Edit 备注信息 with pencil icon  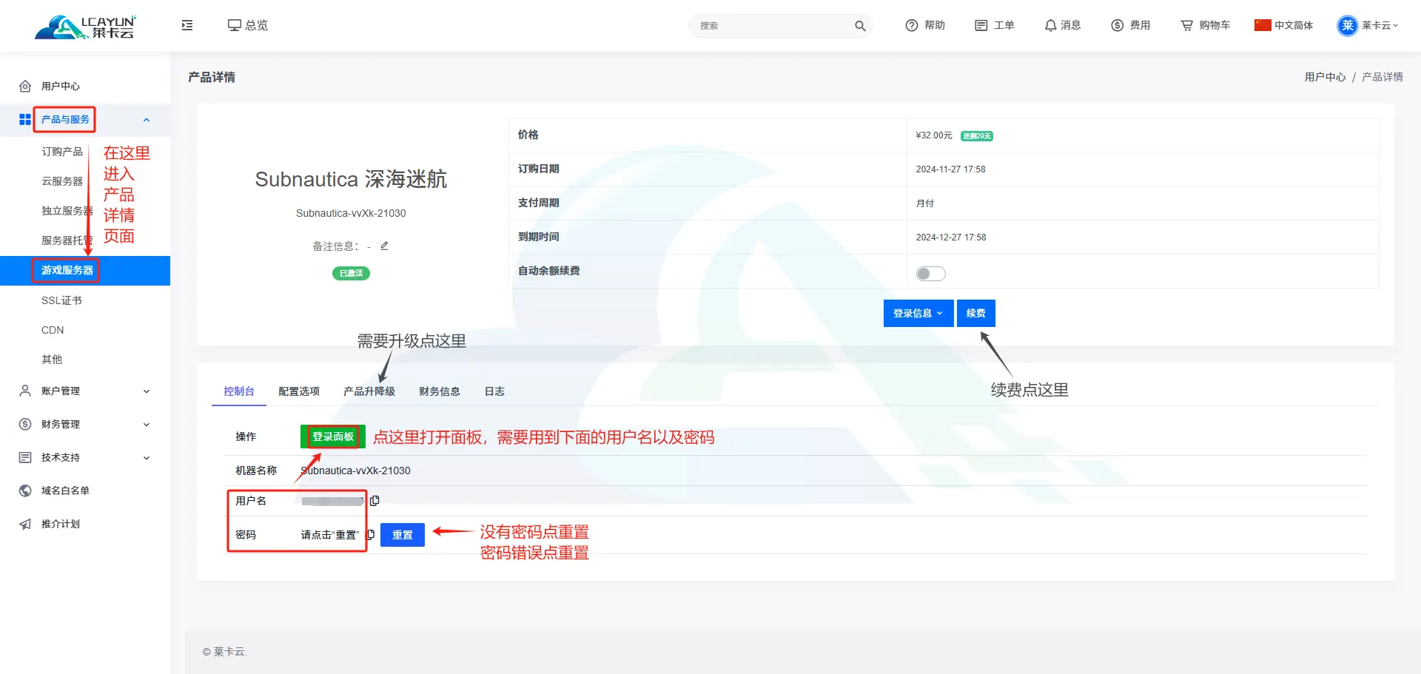click(384, 246)
